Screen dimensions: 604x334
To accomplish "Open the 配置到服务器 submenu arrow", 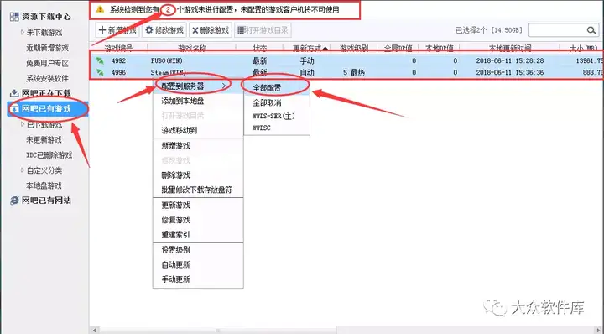I will (224, 86).
